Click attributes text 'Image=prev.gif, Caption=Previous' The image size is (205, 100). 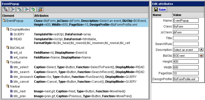pos(58,96)
